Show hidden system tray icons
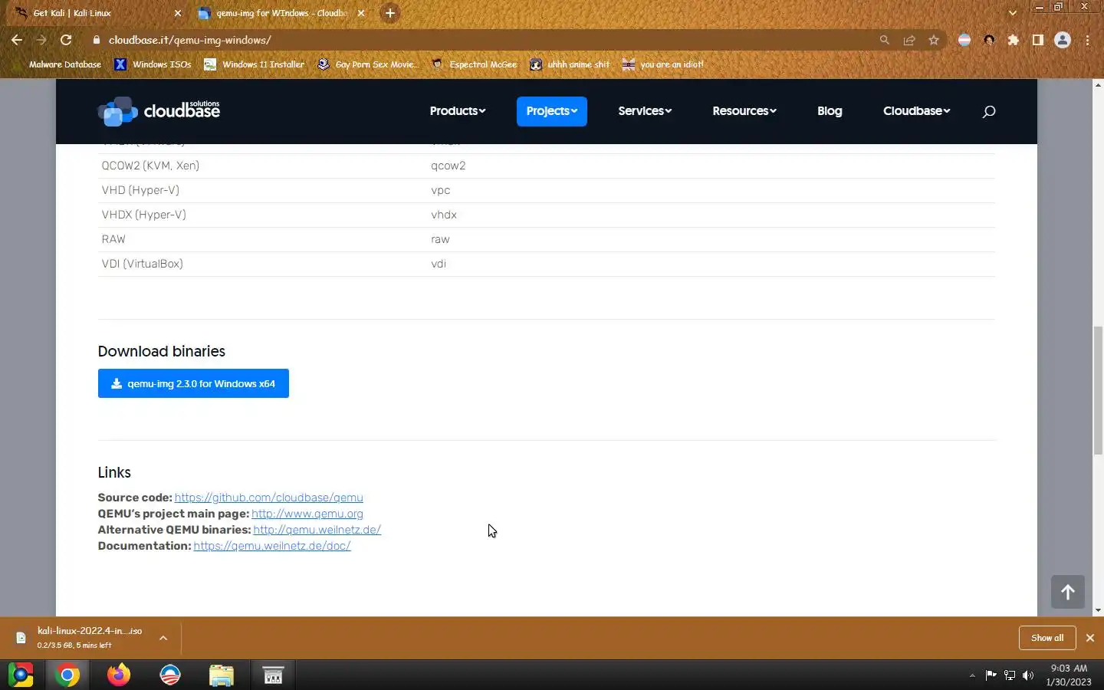The height and width of the screenshot is (690, 1104). 972,675
